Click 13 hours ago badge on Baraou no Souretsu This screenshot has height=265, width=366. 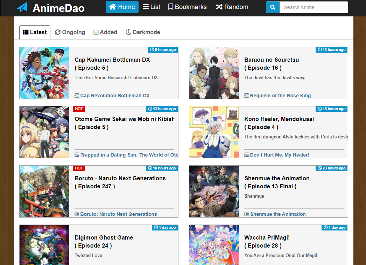tap(332, 50)
